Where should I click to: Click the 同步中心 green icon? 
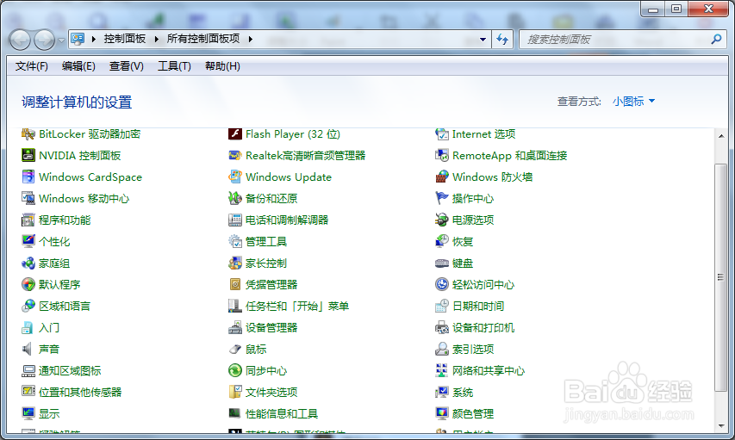(x=235, y=370)
